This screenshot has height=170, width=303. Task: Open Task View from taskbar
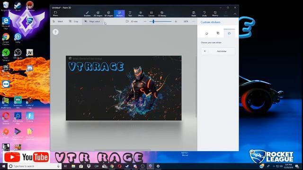65,166
